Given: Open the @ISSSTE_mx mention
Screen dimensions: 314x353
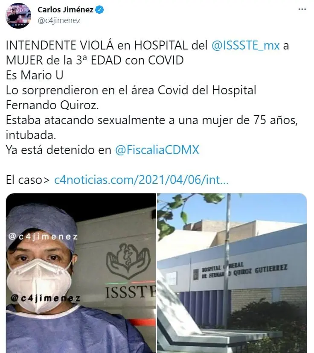Looking at the screenshot, I should (x=246, y=45).
